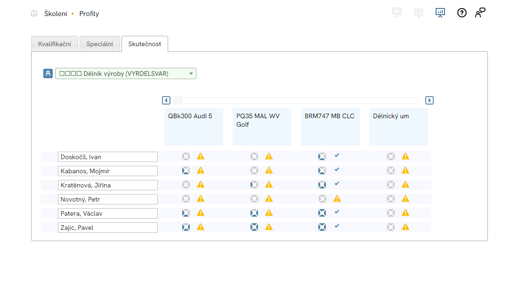
Task: Click the presentation board icon
Action: [x=440, y=13]
